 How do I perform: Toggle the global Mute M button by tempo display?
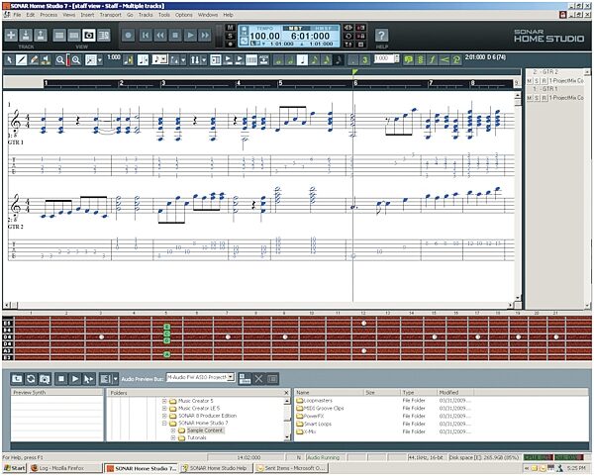pyautogui.click(x=230, y=28)
